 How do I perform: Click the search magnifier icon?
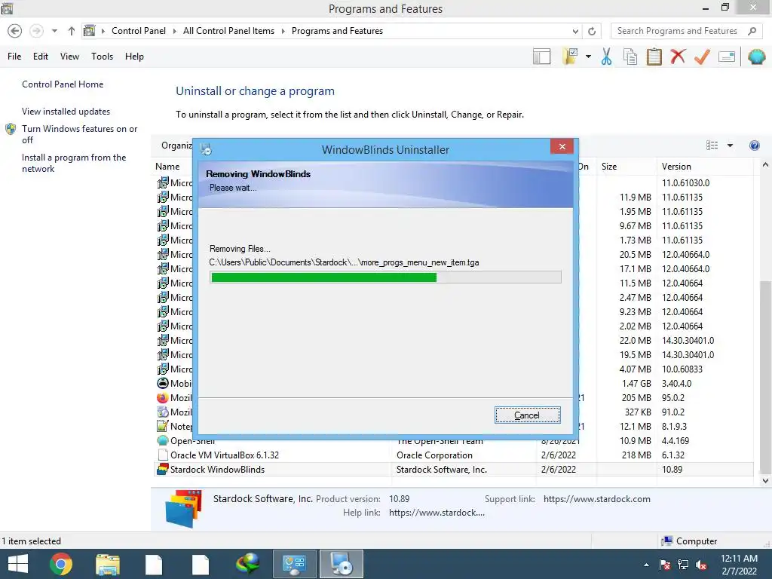tap(752, 31)
